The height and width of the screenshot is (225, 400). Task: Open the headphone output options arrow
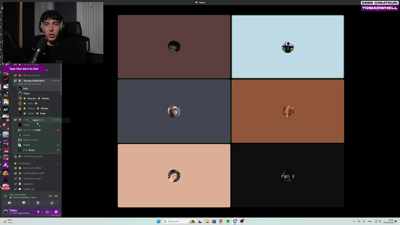pyautogui.click(x=51, y=212)
